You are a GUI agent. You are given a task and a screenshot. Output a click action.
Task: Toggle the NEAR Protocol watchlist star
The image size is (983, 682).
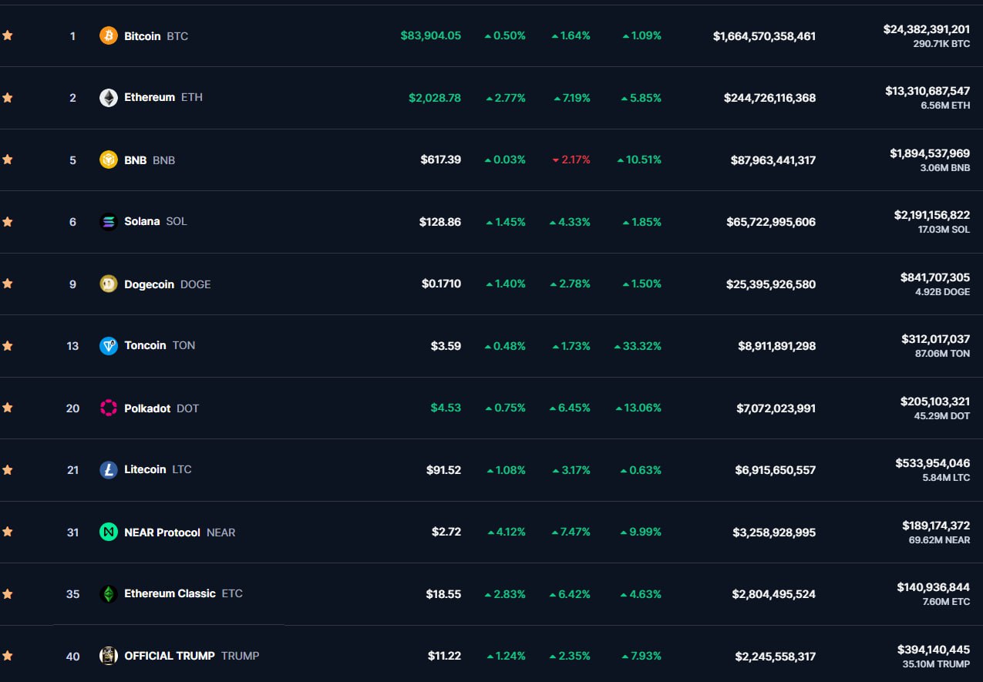pos(8,531)
